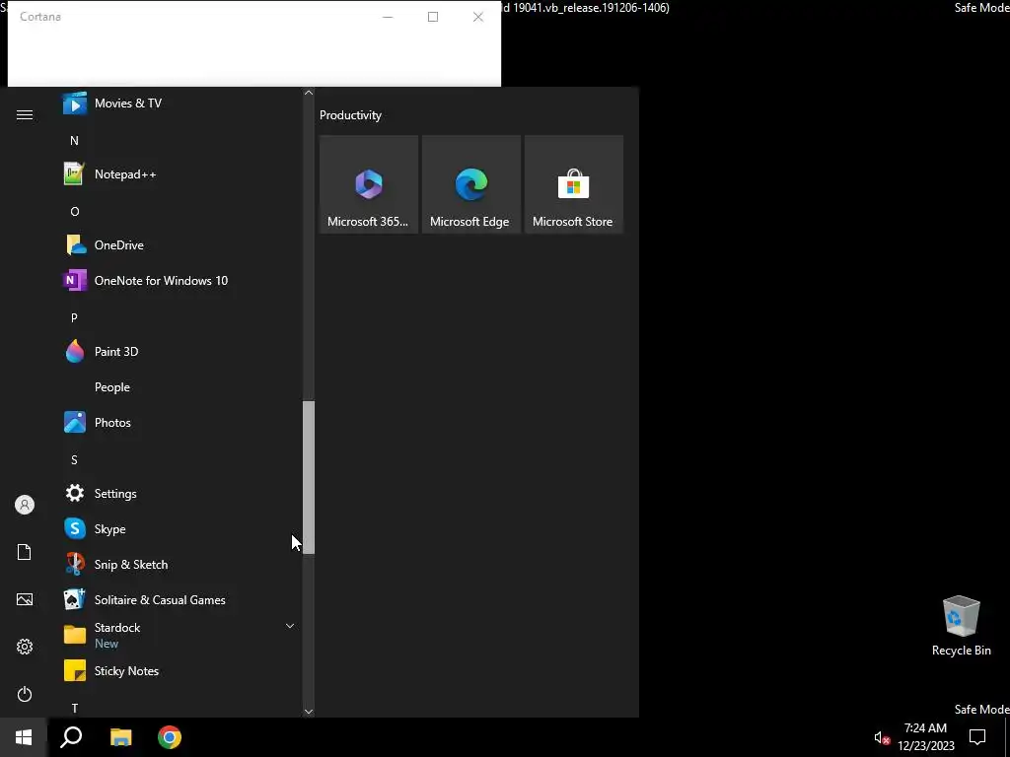The height and width of the screenshot is (757, 1010).
Task: Open the Microsoft Edge tile
Action: (470, 184)
